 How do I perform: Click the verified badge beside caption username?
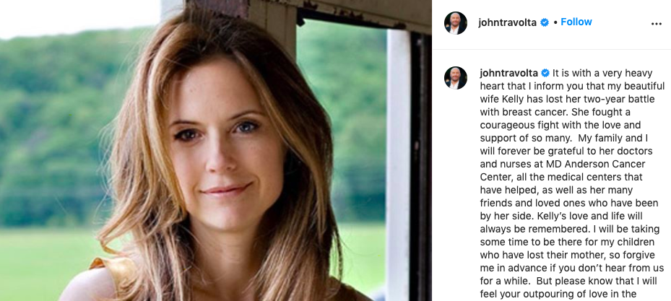(x=545, y=73)
